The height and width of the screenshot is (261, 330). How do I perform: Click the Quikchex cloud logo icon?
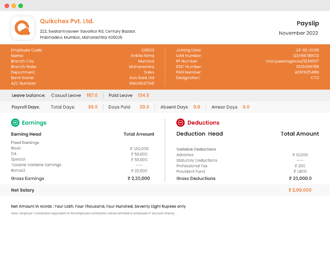click(x=23, y=28)
